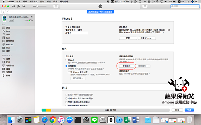Select the 這部電腦 backup radio button
This screenshot has height=125, width=201.
click(x=66, y=66)
